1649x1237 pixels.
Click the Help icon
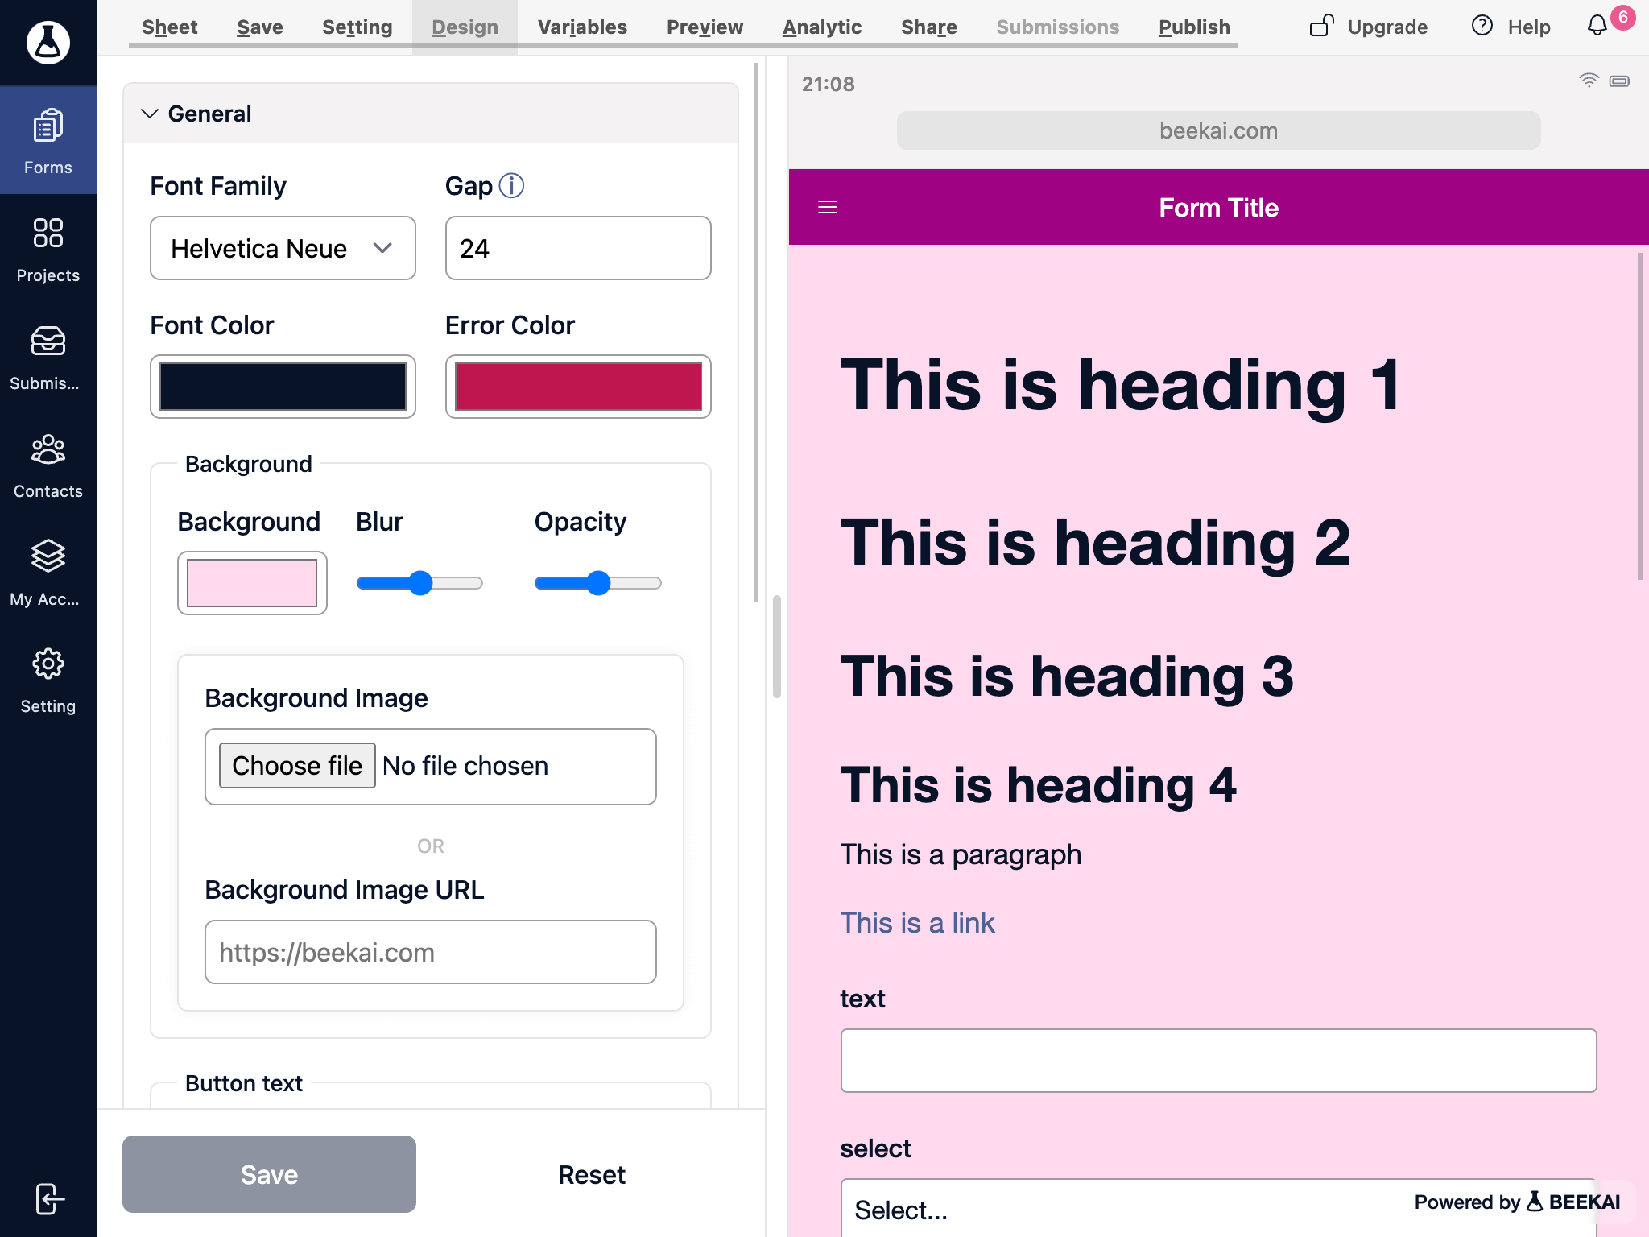[x=1483, y=26]
